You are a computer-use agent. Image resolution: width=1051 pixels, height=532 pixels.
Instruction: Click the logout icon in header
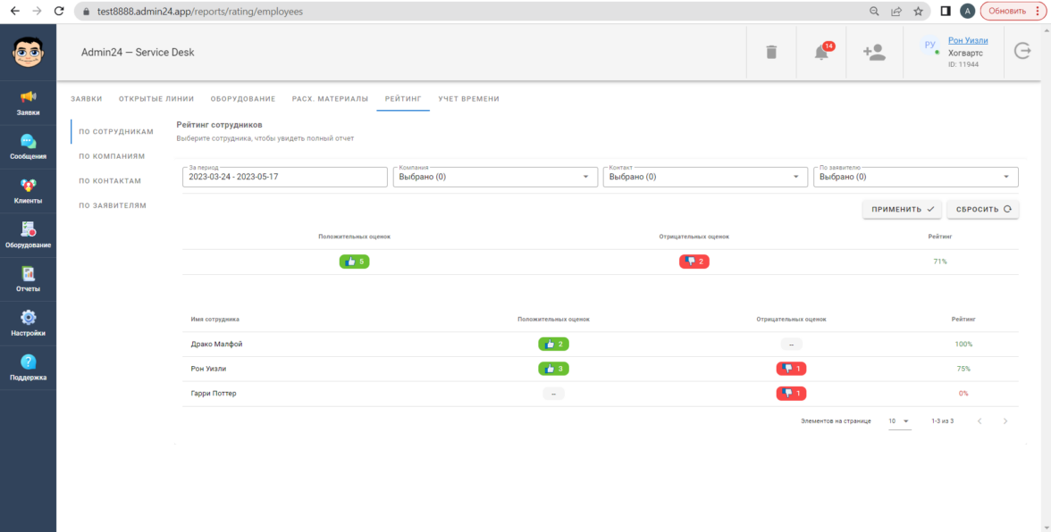[1022, 51]
